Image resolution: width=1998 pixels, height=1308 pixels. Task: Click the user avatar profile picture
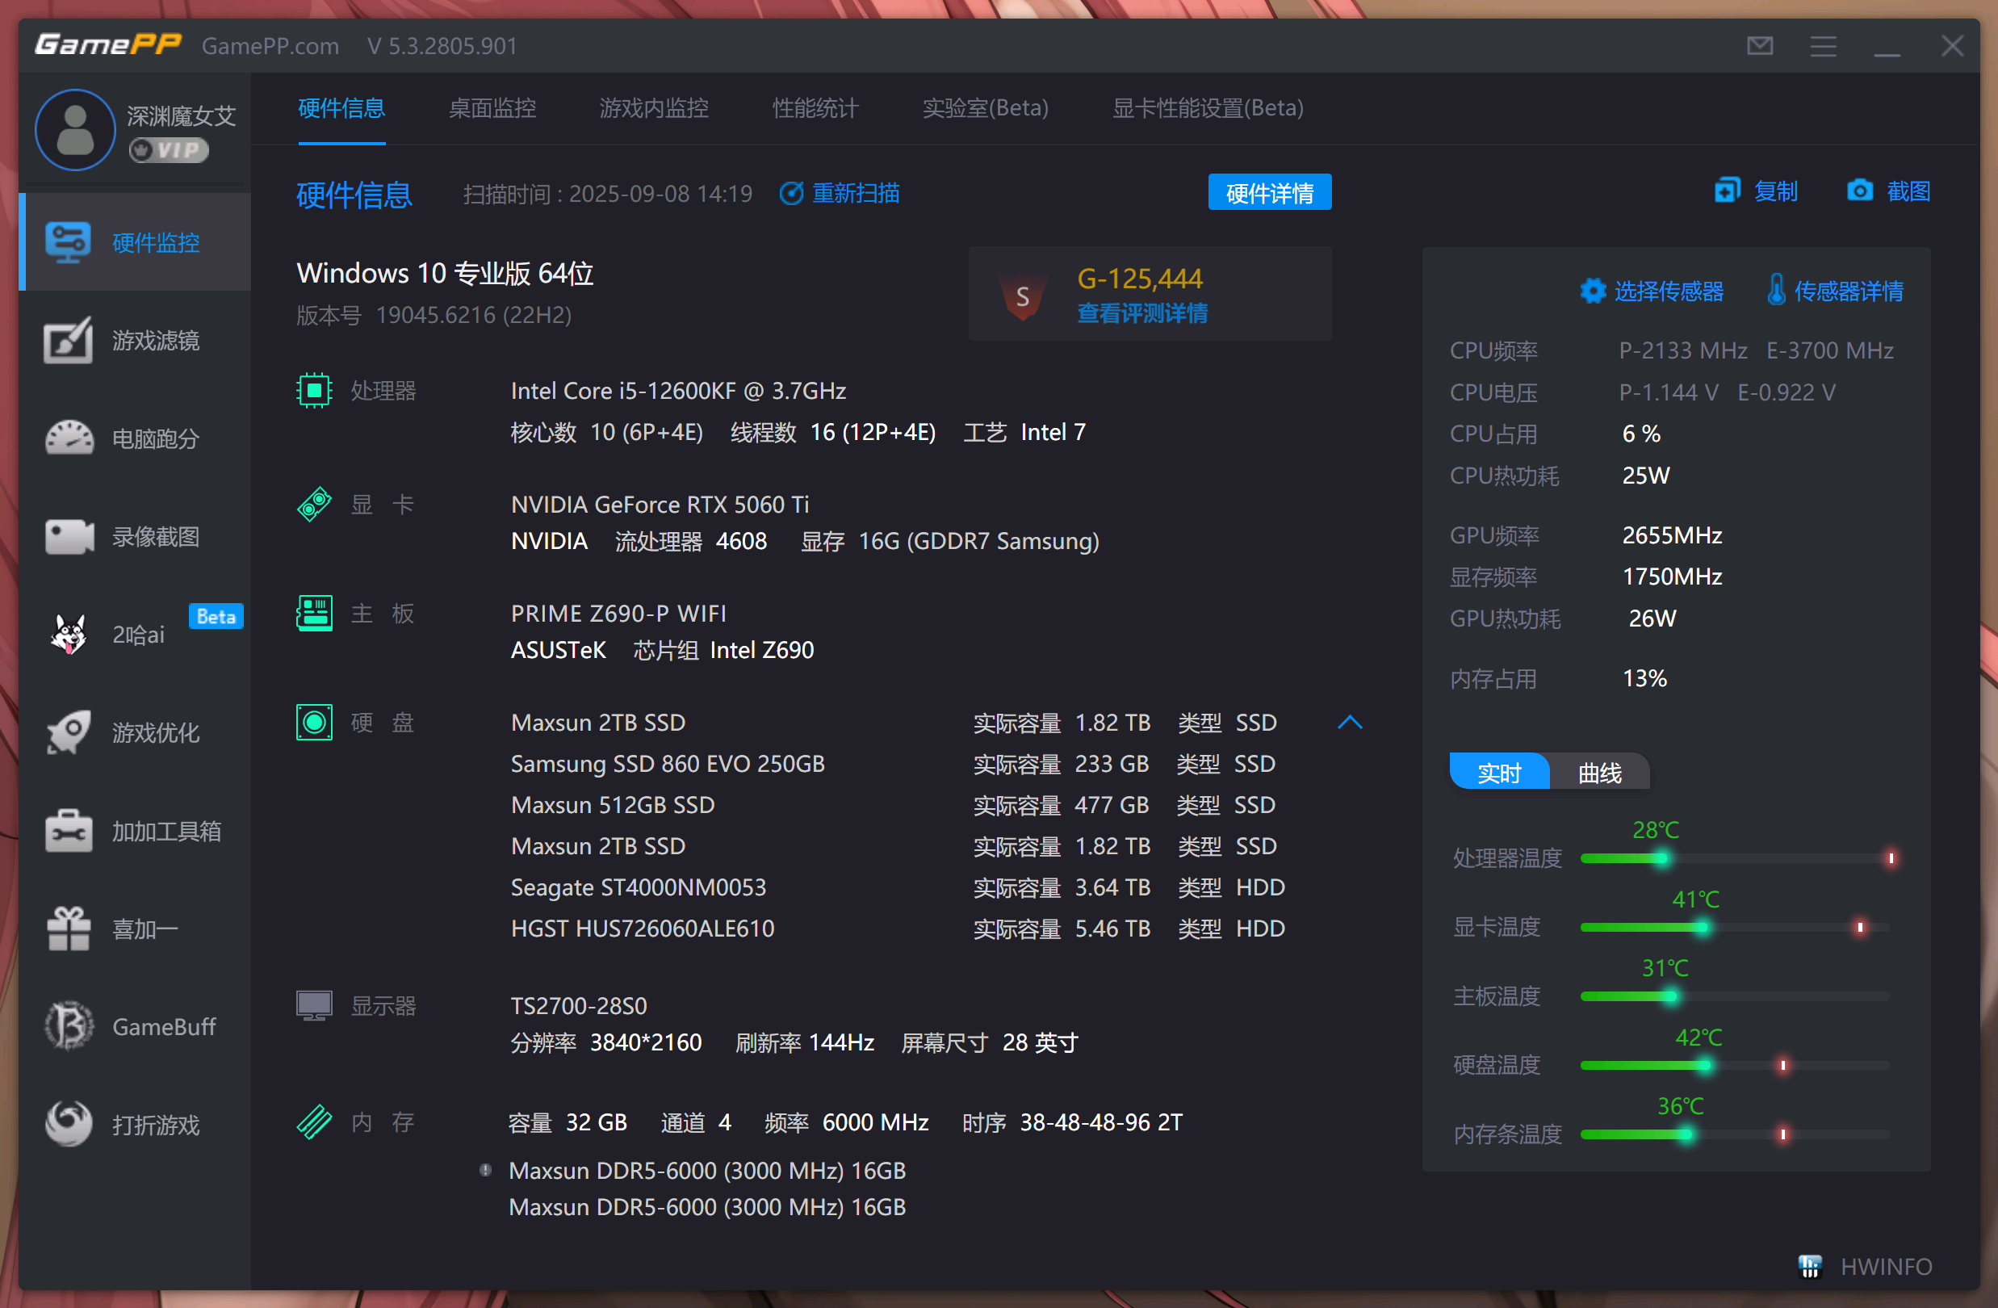[76, 130]
